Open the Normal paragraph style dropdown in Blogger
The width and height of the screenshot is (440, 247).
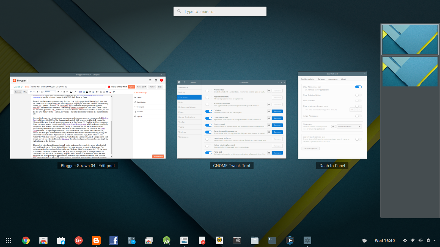tap(50, 92)
